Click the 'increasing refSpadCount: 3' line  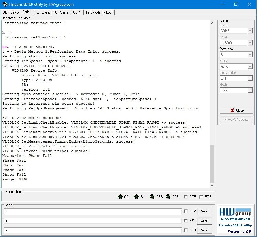click(36, 37)
